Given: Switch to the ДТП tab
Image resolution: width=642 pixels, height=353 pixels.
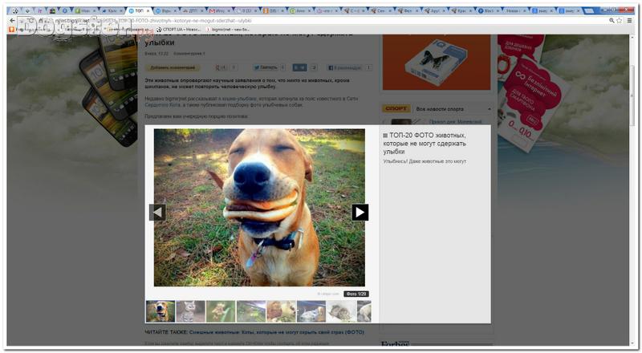Looking at the screenshot, I should (193, 10).
